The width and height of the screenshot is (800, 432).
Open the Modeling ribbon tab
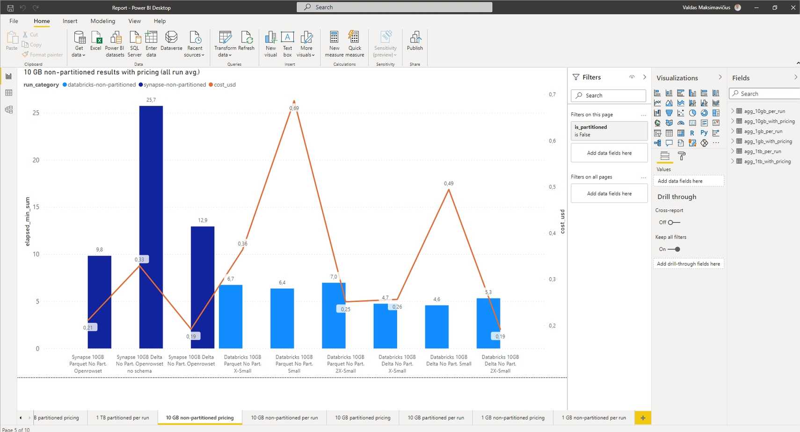[x=102, y=21]
